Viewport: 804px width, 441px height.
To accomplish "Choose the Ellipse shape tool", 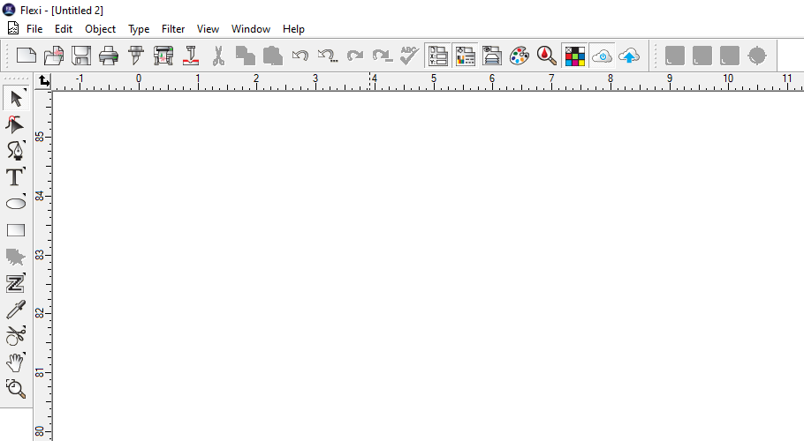I will [16, 204].
